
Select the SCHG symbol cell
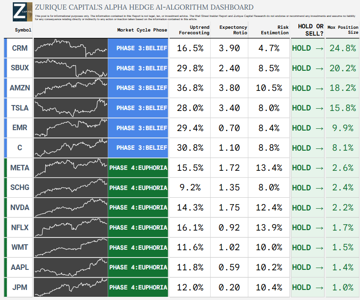[x=20, y=188]
